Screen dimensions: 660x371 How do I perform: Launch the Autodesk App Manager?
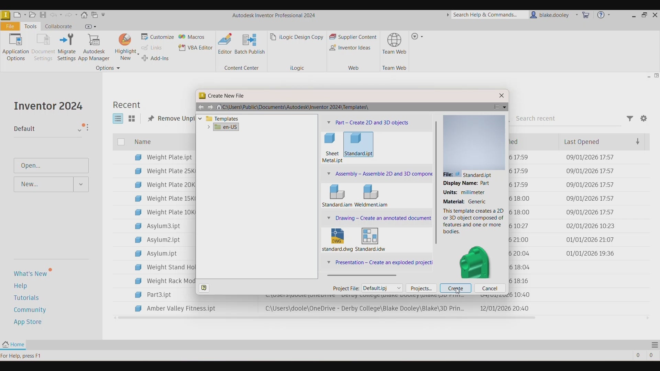pyautogui.click(x=95, y=47)
